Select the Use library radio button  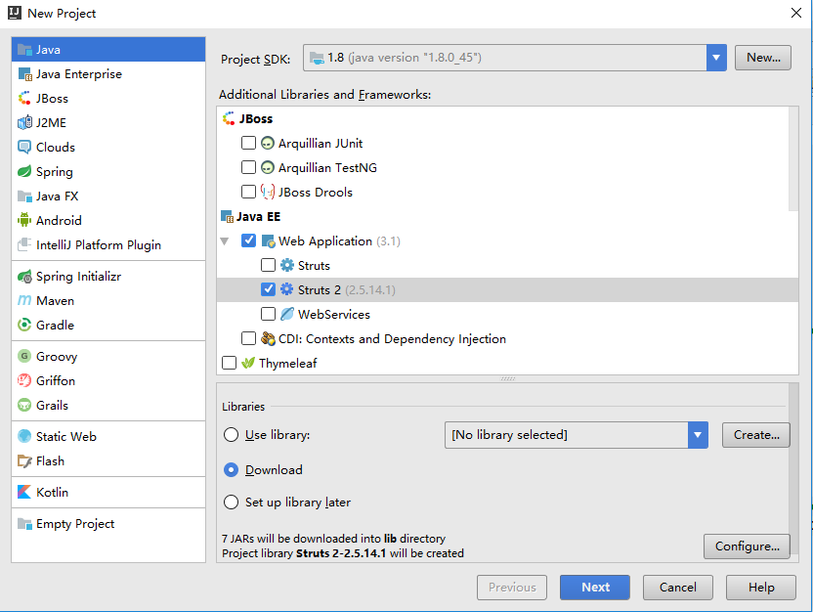click(x=231, y=435)
